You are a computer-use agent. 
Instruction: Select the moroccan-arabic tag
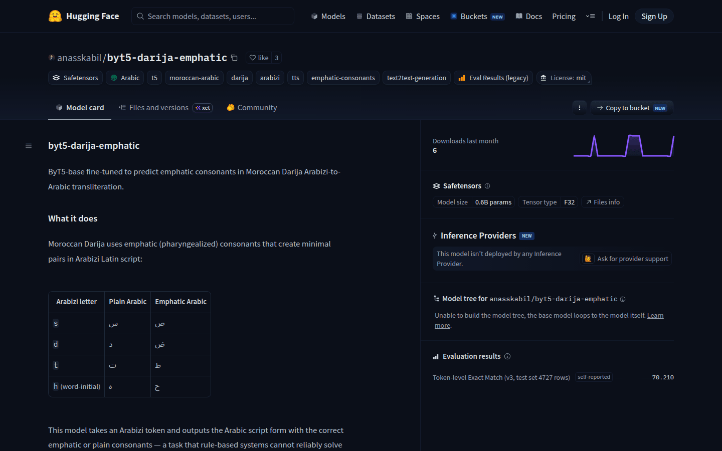(x=194, y=78)
